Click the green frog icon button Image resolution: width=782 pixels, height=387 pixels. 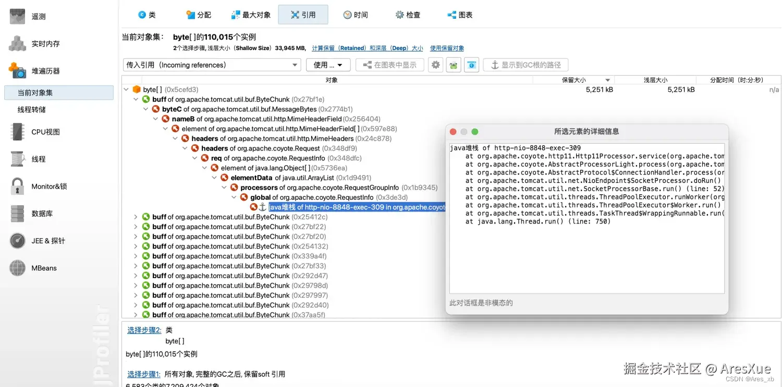click(x=454, y=65)
